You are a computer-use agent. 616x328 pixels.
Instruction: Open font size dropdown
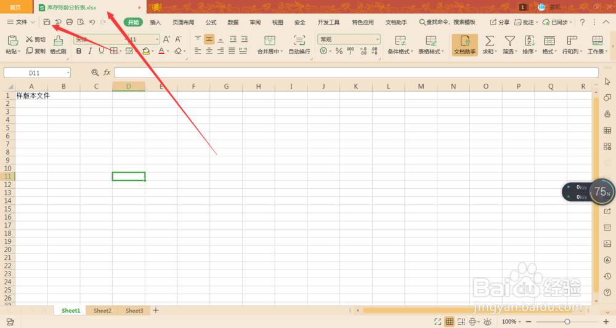click(156, 39)
